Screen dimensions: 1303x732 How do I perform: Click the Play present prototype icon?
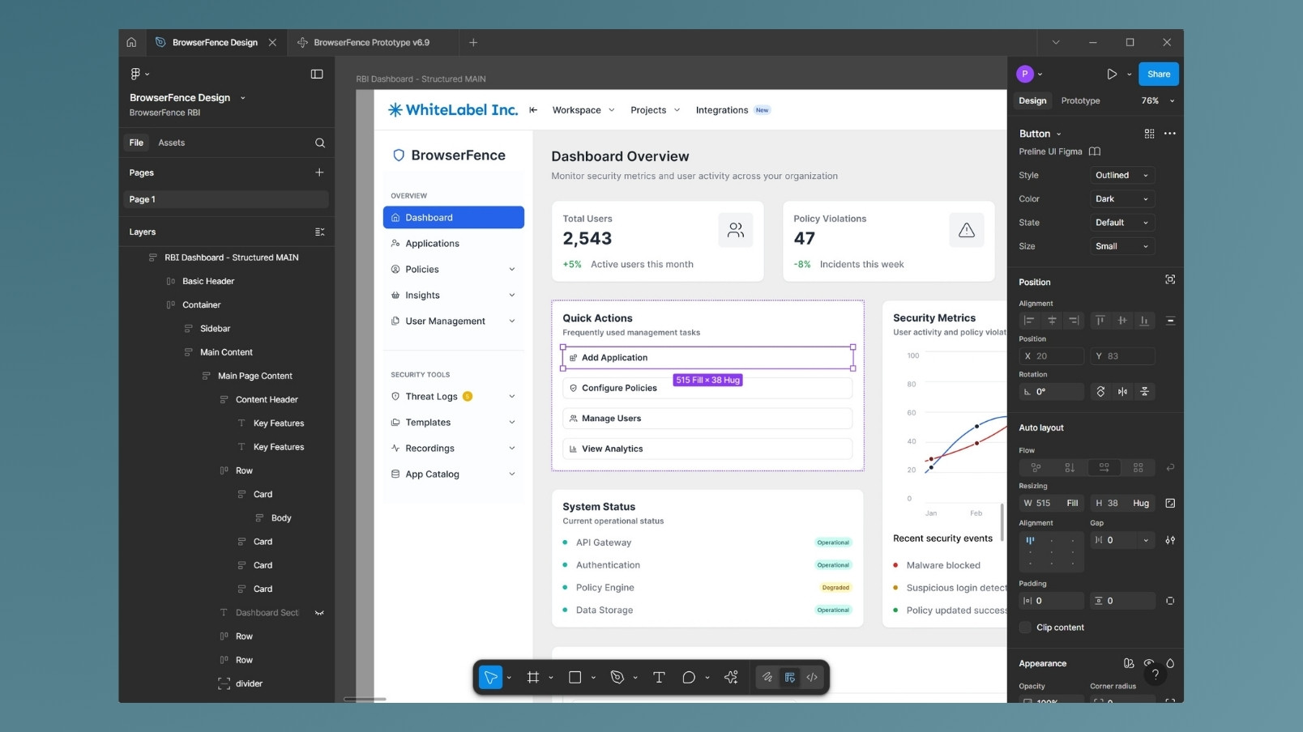coord(1112,74)
